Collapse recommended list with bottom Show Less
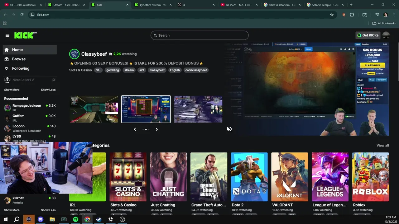 point(48,210)
